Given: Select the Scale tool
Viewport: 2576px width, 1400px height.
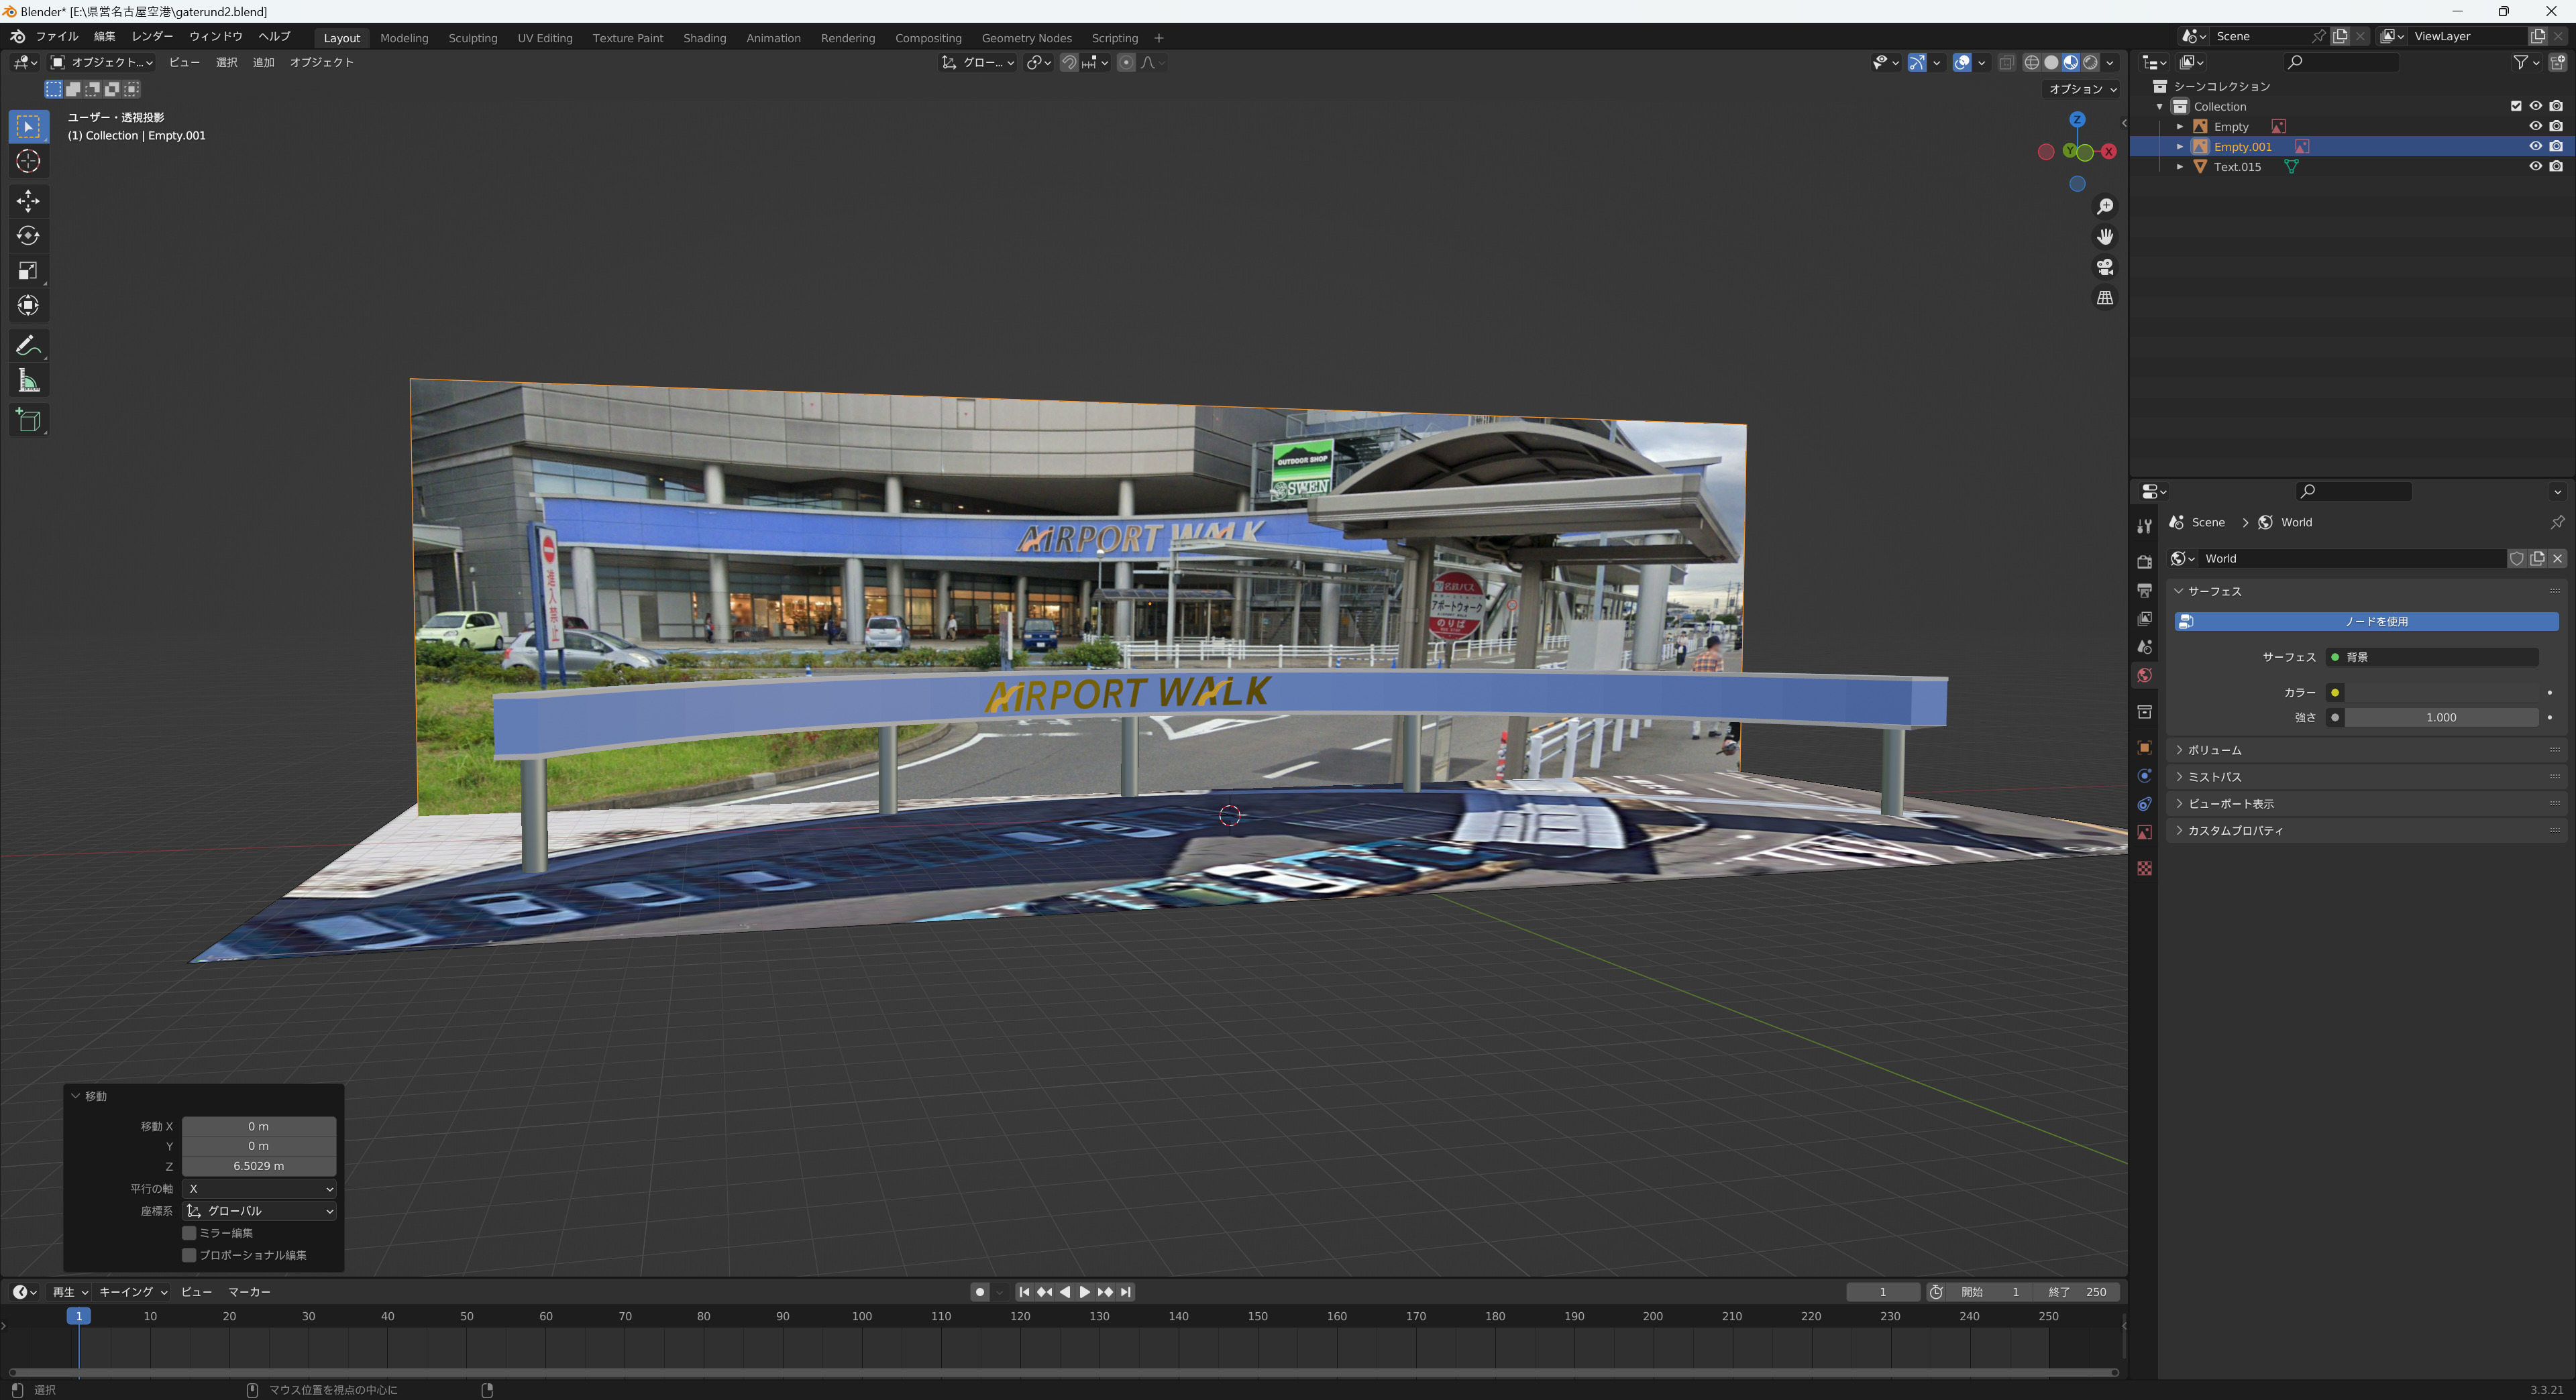Looking at the screenshot, I should click(x=28, y=271).
